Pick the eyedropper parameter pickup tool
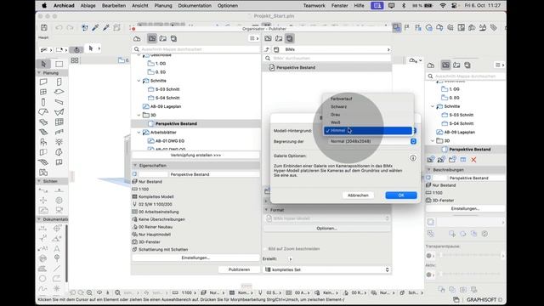The height and width of the screenshot is (306, 544). point(95,27)
